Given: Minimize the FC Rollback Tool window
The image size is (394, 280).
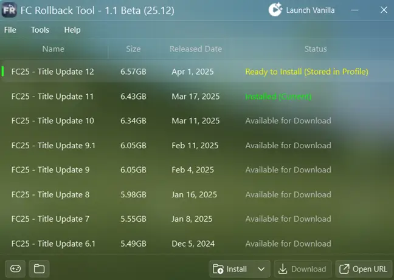Looking at the screenshot, I should tap(354, 10).
